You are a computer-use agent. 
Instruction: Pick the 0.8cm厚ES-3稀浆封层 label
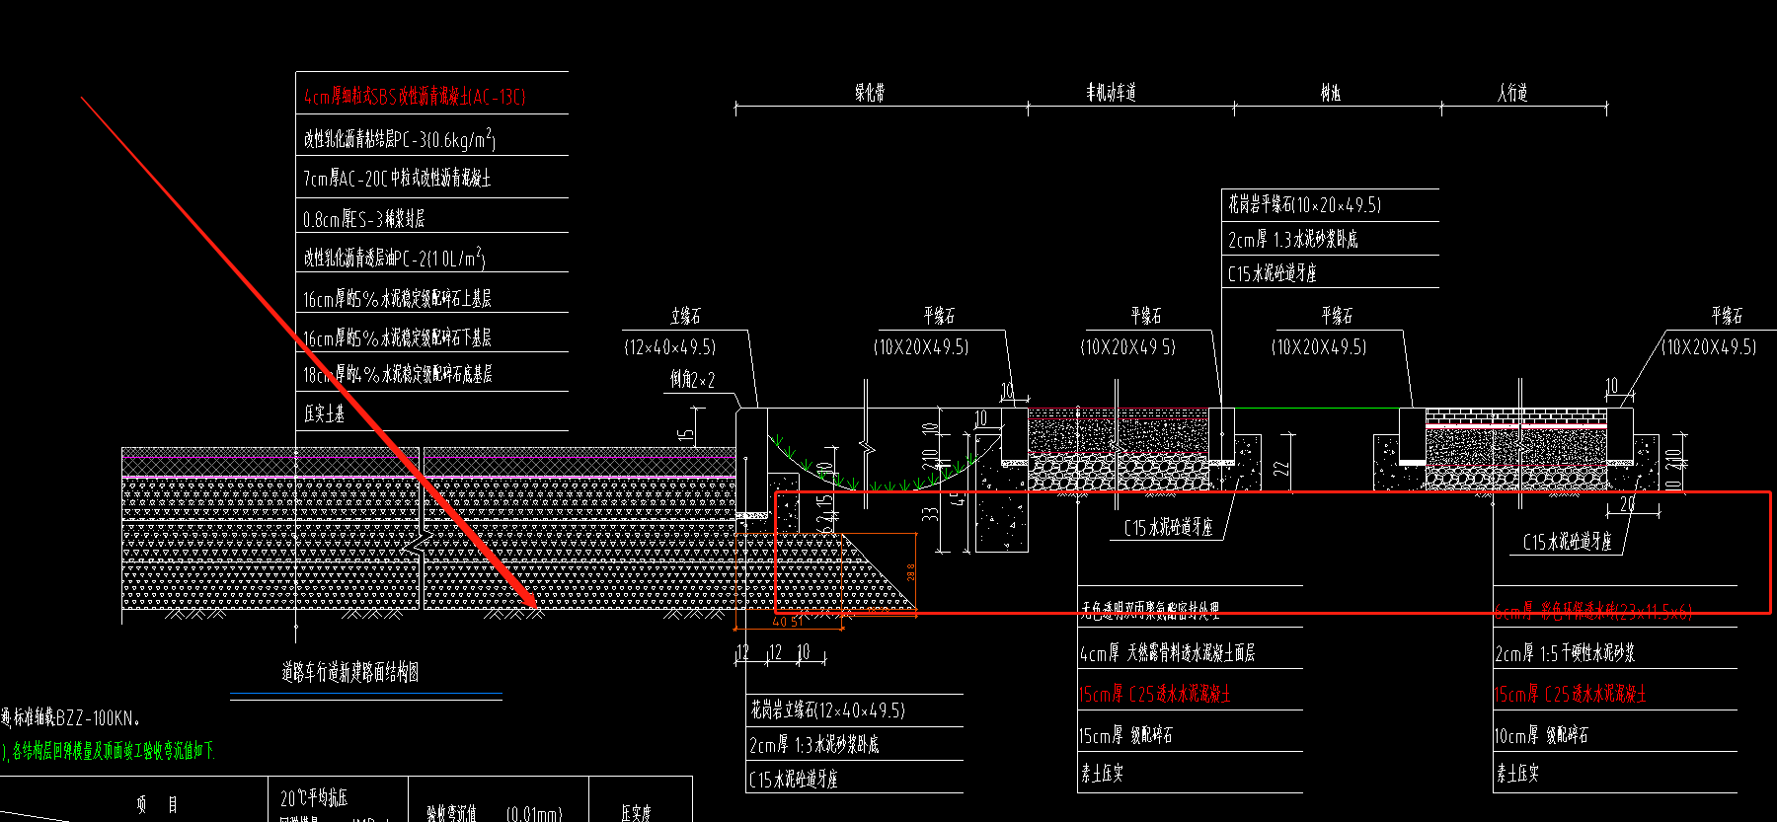click(364, 218)
